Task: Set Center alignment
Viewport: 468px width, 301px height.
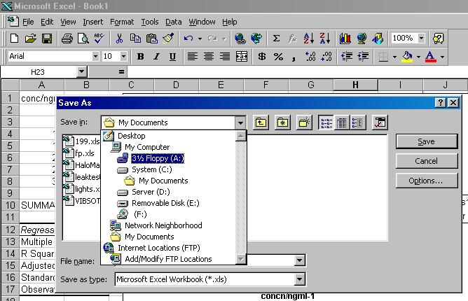Action: (209, 57)
